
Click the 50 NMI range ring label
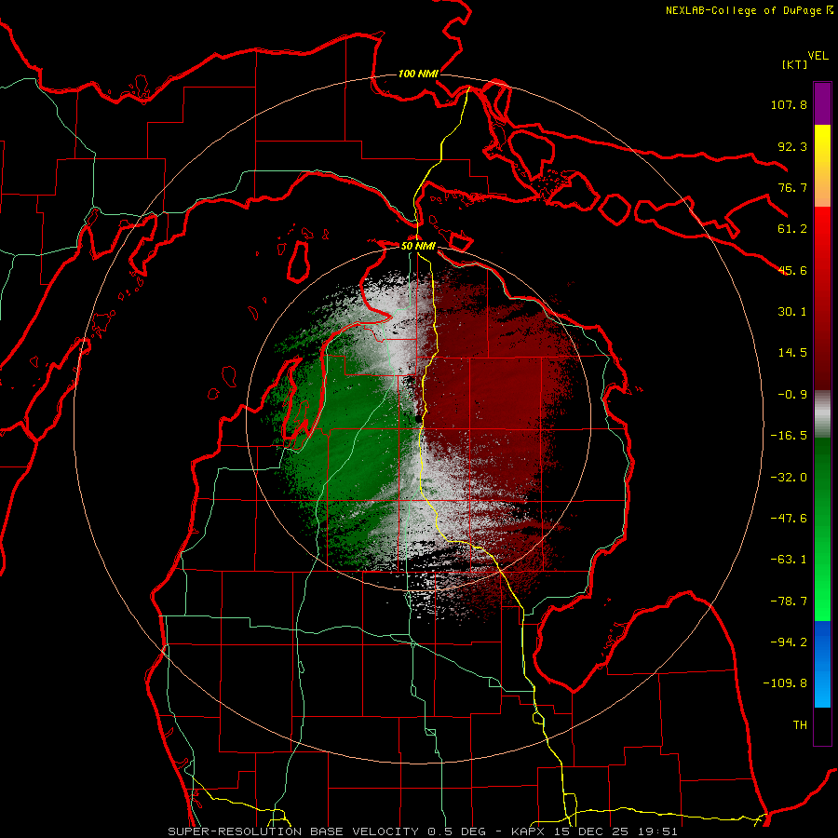[418, 247]
